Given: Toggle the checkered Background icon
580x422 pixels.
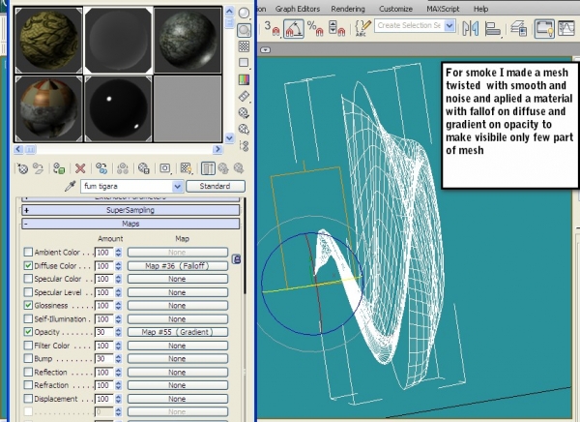Looking at the screenshot, I should (244, 46).
